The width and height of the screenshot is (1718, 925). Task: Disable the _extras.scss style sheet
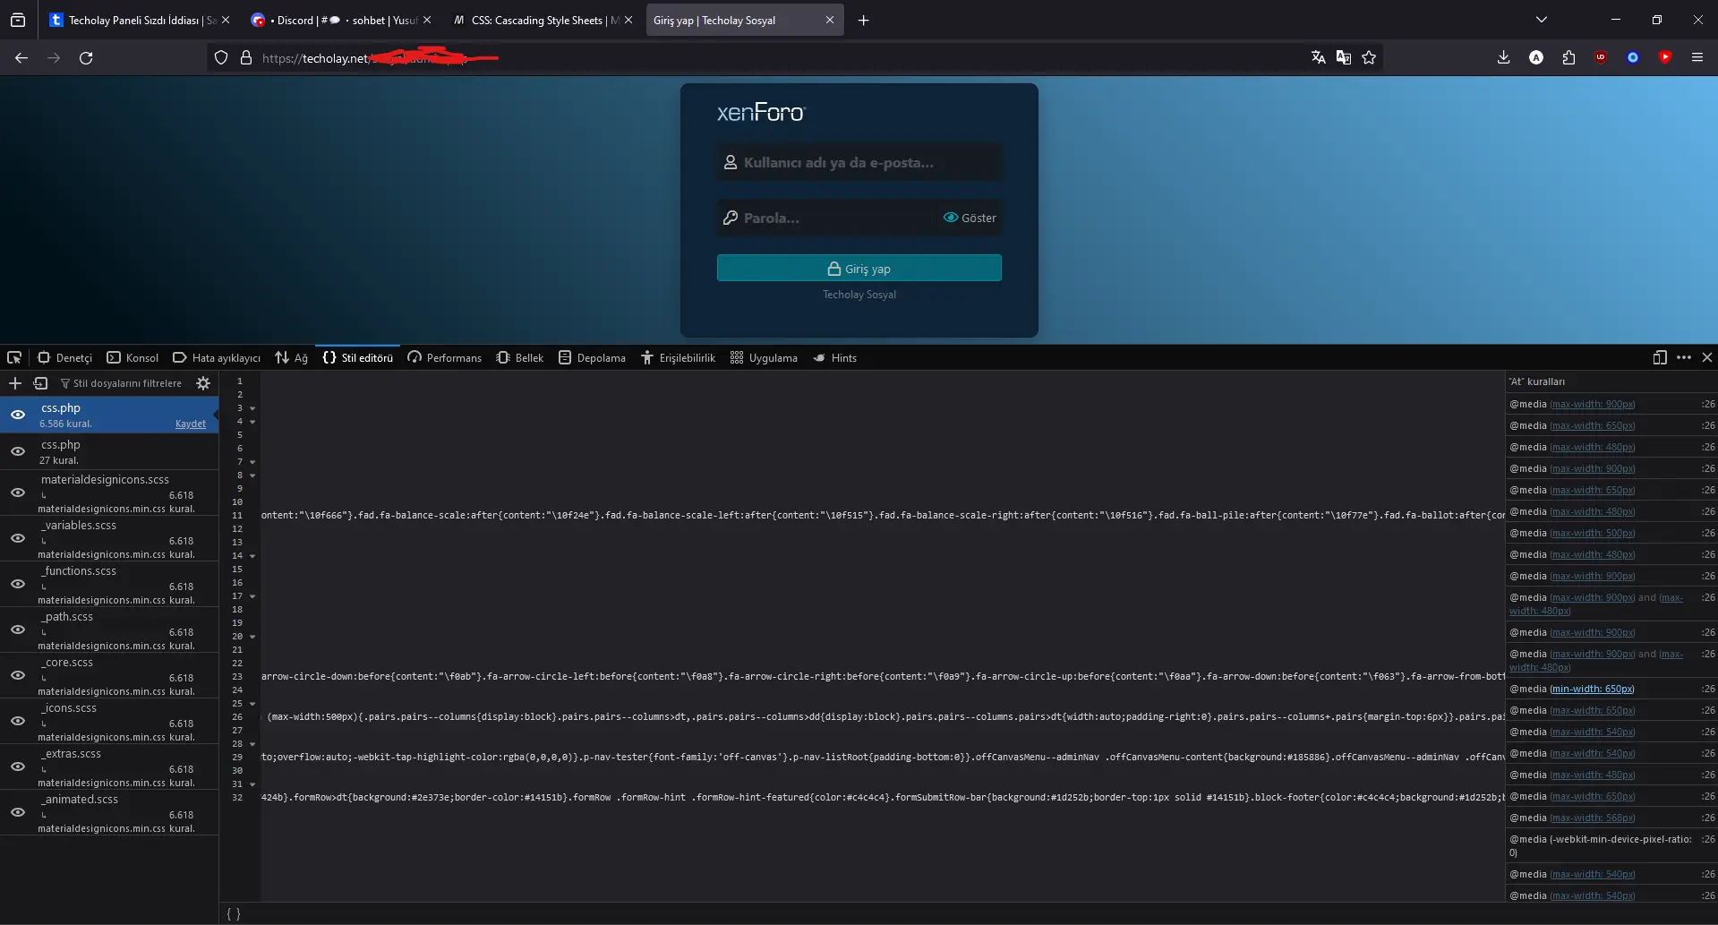18,767
